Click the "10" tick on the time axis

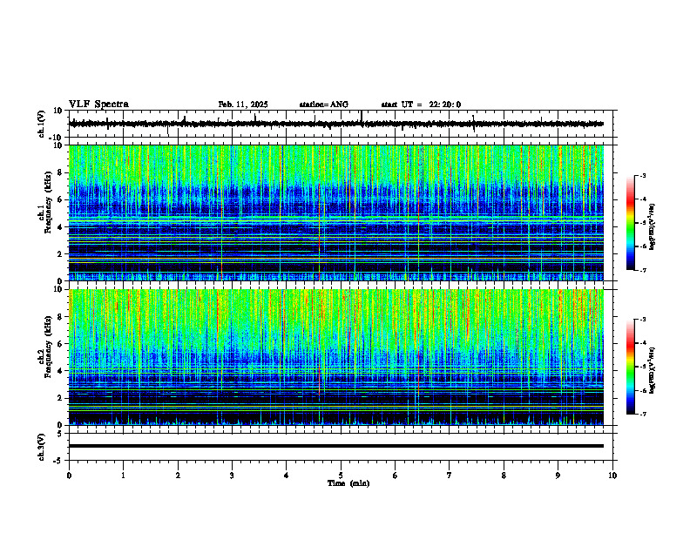(x=612, y=476)
